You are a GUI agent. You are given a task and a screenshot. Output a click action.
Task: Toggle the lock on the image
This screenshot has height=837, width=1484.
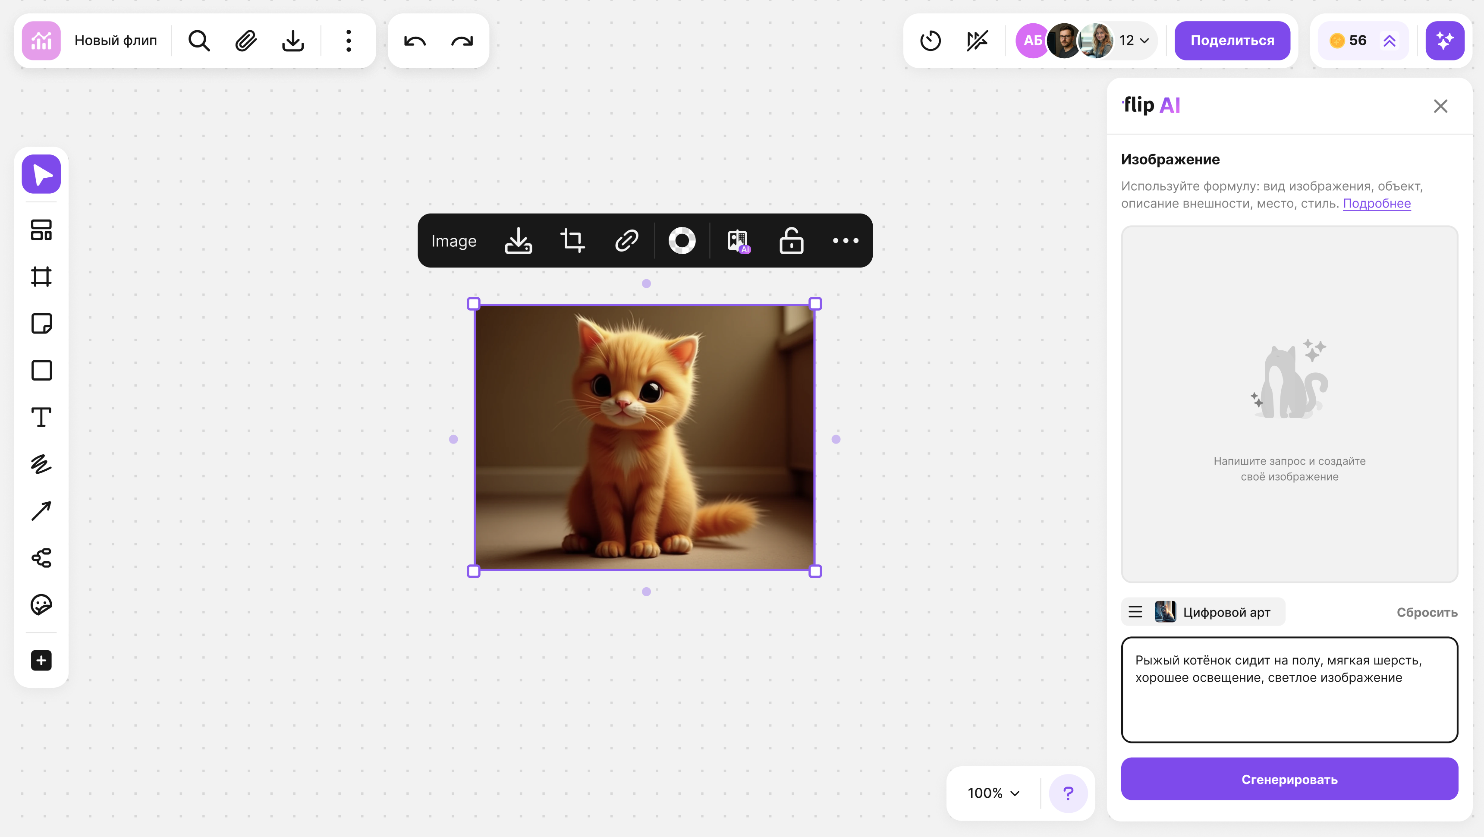[792, 241]
